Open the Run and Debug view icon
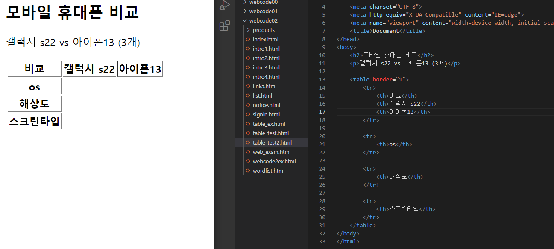This screenshot has width=554, height=249. coord(224,6)
